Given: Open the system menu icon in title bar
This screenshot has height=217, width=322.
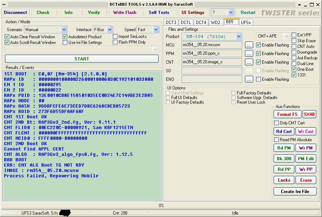Looking at the screenshot, I should [4, 4].
